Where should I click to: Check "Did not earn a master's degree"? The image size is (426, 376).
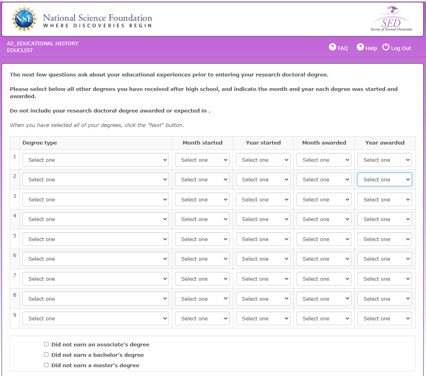(x=46, y=365)
